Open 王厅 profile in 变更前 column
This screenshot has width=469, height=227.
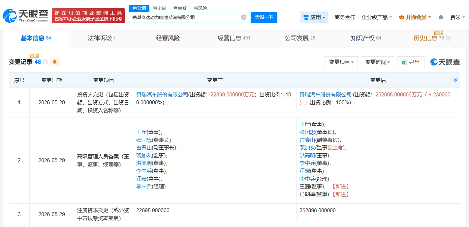pyautogui.click(x=141, y=132)
